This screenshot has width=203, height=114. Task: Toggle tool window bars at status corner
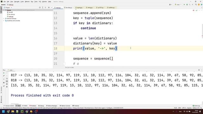tap(1, 108)
